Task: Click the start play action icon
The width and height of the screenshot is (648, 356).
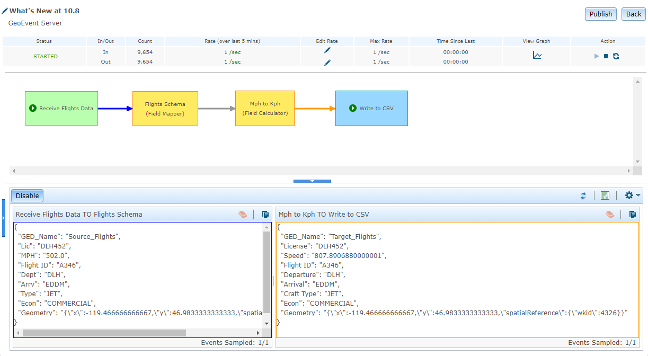Action: coord(597,56)
